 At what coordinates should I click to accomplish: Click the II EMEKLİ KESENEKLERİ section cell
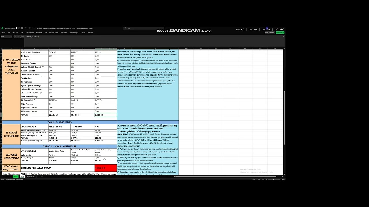[x=12, y=134]
